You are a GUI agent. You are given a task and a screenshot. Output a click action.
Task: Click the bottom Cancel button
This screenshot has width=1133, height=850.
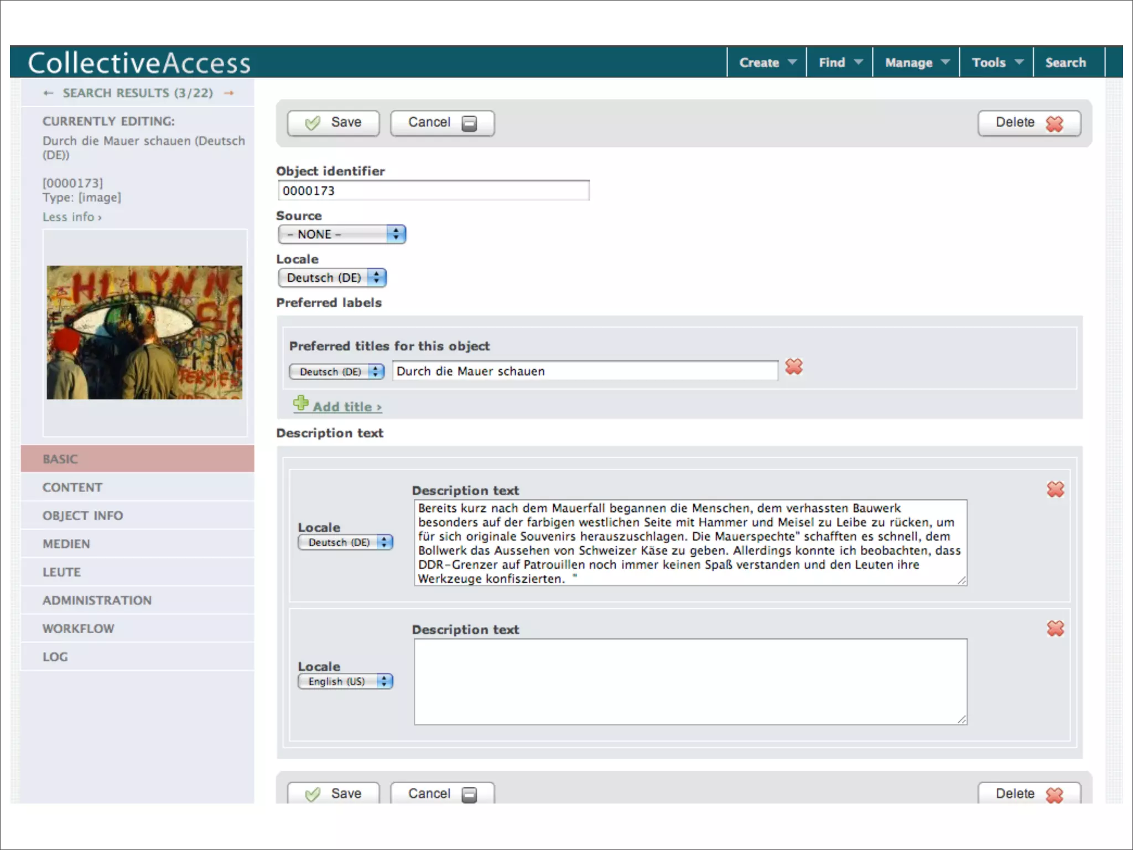pos(443,793)
